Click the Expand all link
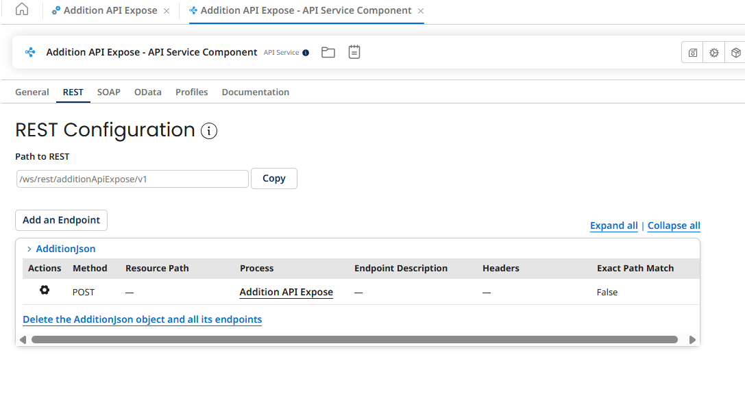The width and height of the screenshot is (745, 394). (613, 225)
